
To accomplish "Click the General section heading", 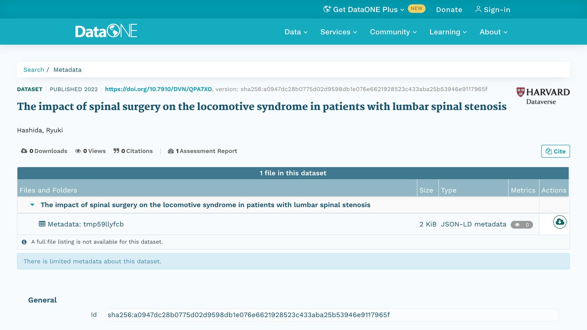I will click(43, 300).
